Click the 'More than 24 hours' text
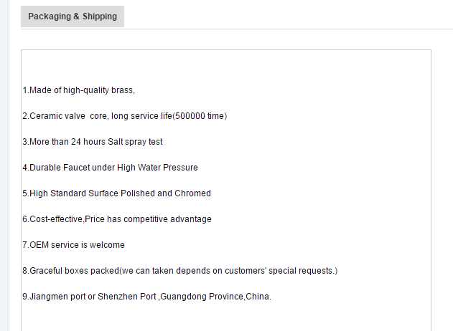Viewport: 453px width, 331px height. (x=67, y=142)
